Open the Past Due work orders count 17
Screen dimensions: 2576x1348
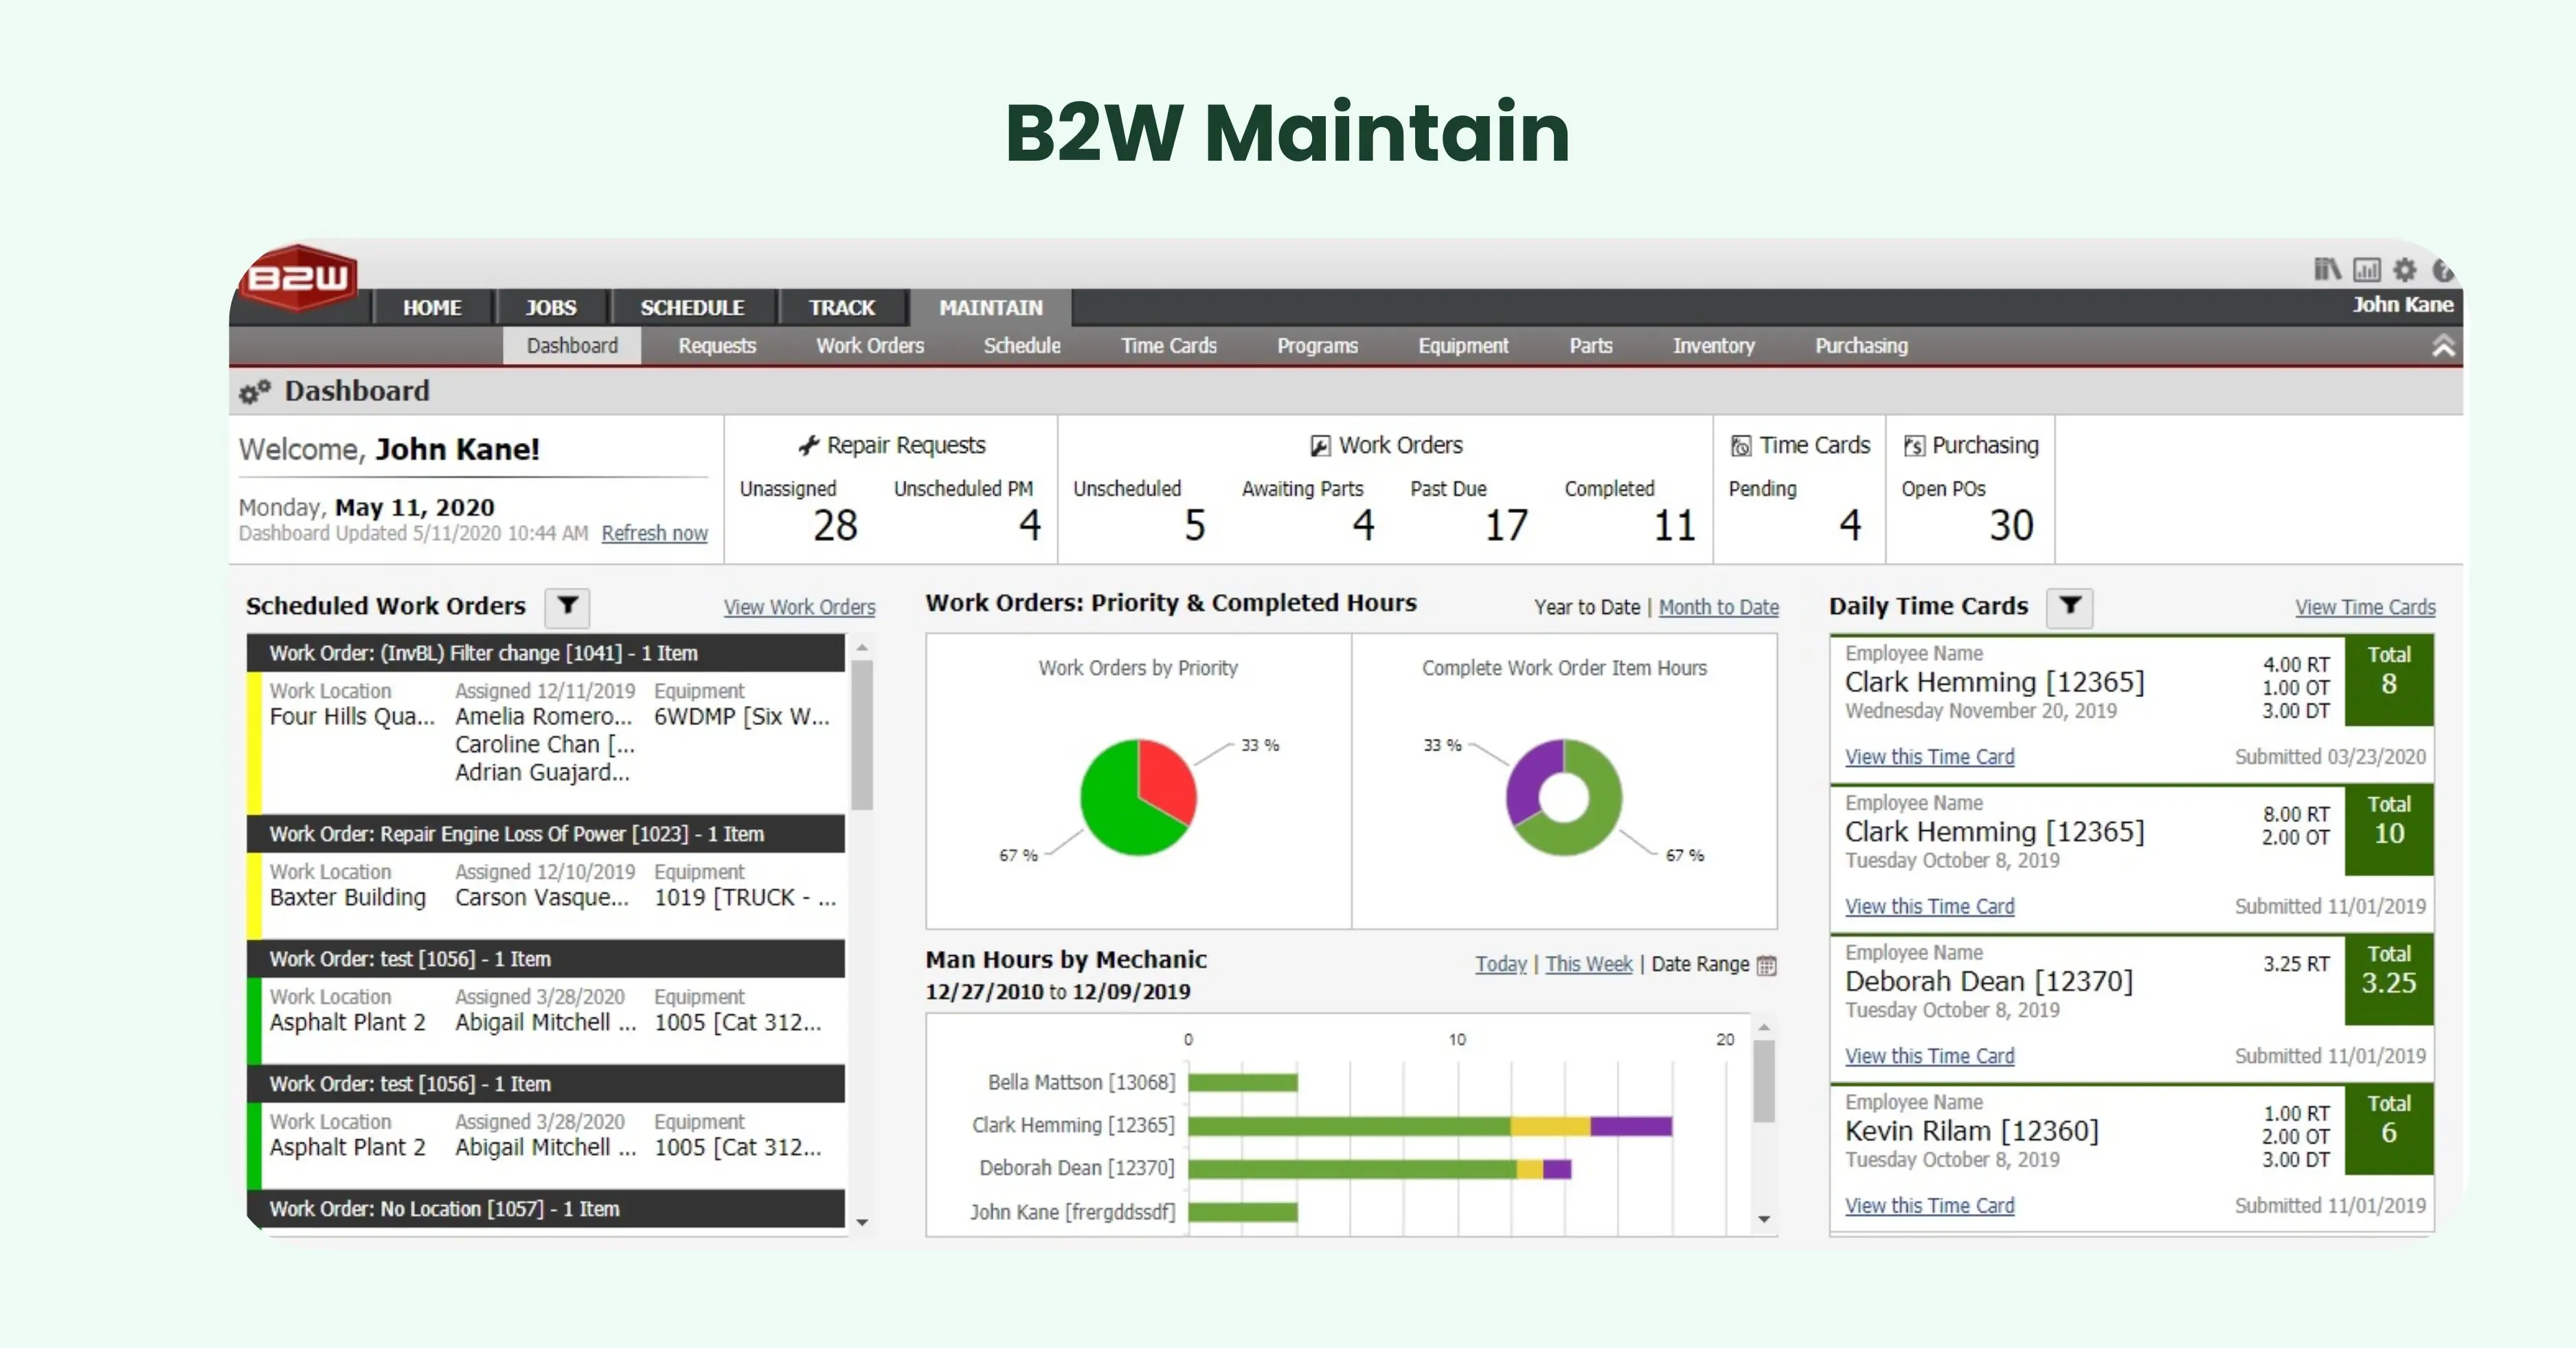tap(1506, 526)
